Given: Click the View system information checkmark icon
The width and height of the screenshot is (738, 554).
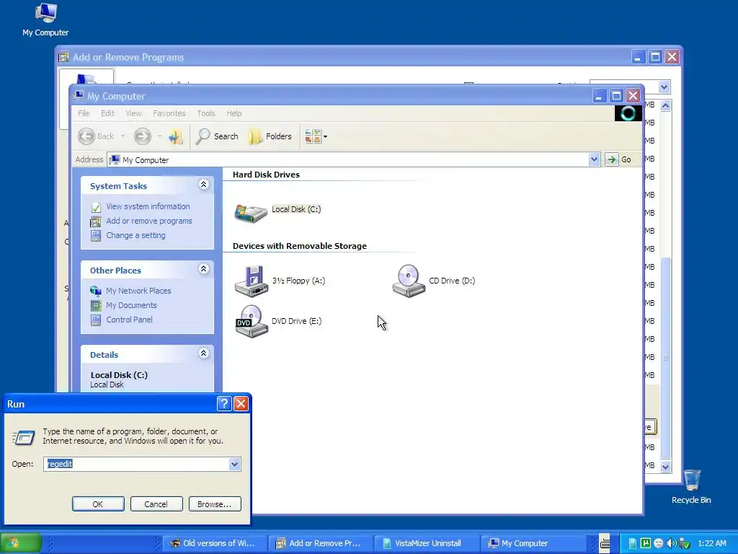Looking at the screenshot, I should tap(96, 207).
